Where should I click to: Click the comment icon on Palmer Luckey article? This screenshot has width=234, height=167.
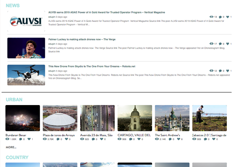(220, 44)
